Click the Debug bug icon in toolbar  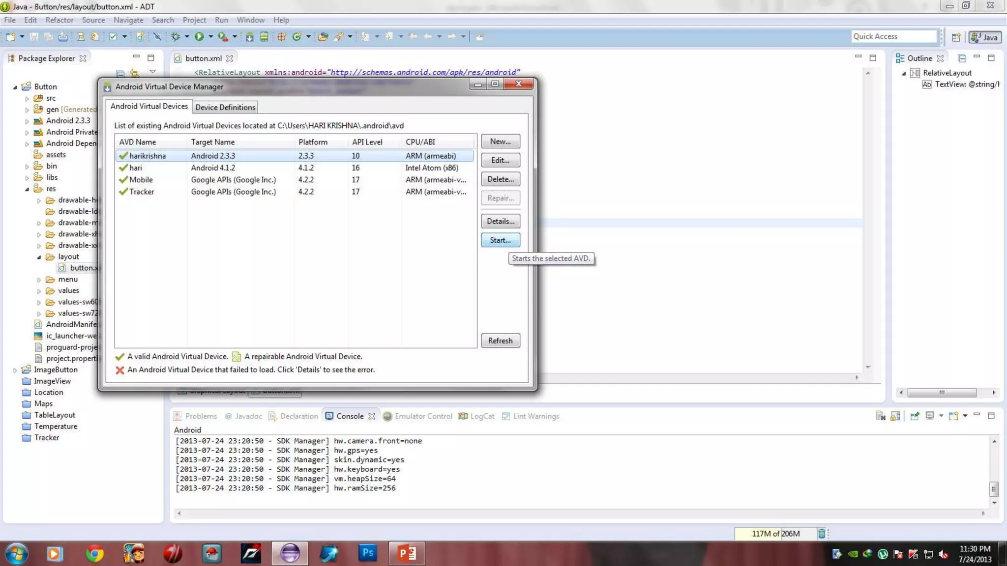click(x=175, y=36)
